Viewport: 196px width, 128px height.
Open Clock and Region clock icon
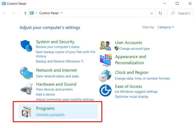pos(105,76)
